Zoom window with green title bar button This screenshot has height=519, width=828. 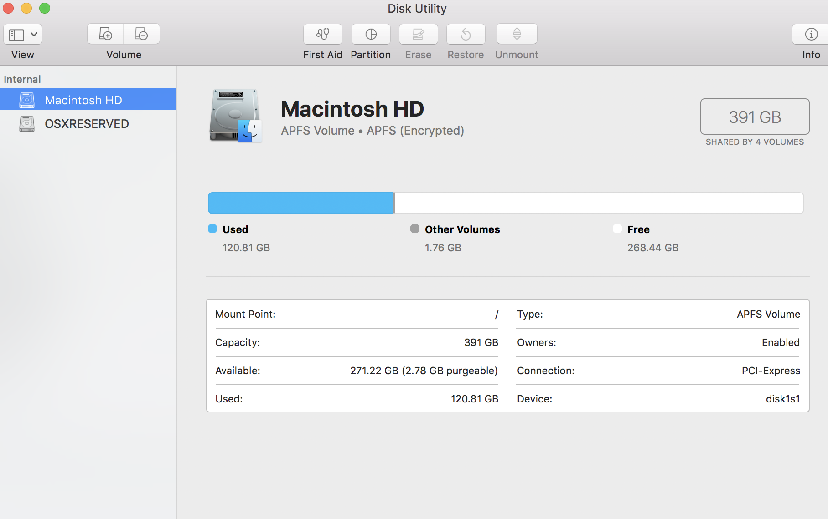45,8
